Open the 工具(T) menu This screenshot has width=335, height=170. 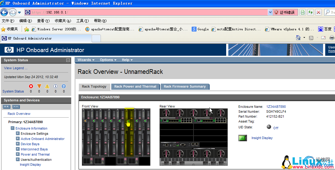pos(83,21)
